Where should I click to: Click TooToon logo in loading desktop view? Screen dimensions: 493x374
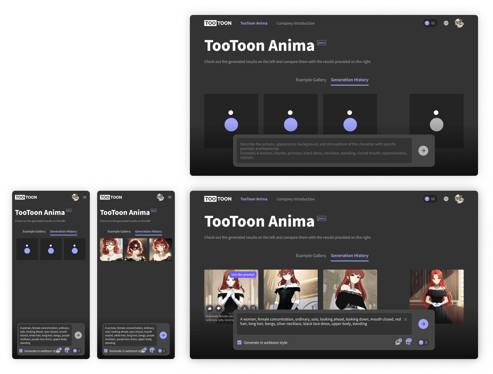coord(218,23)
